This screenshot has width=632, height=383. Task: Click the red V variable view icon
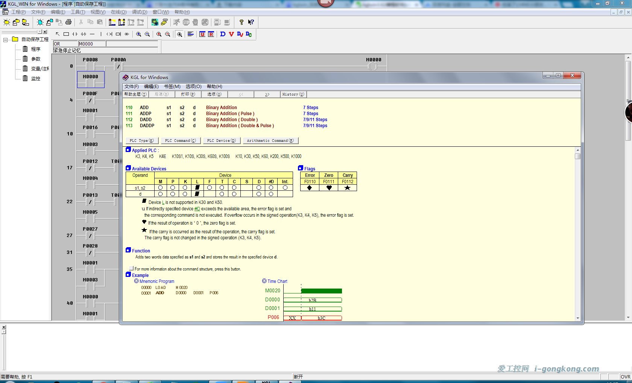coord(231,34)
